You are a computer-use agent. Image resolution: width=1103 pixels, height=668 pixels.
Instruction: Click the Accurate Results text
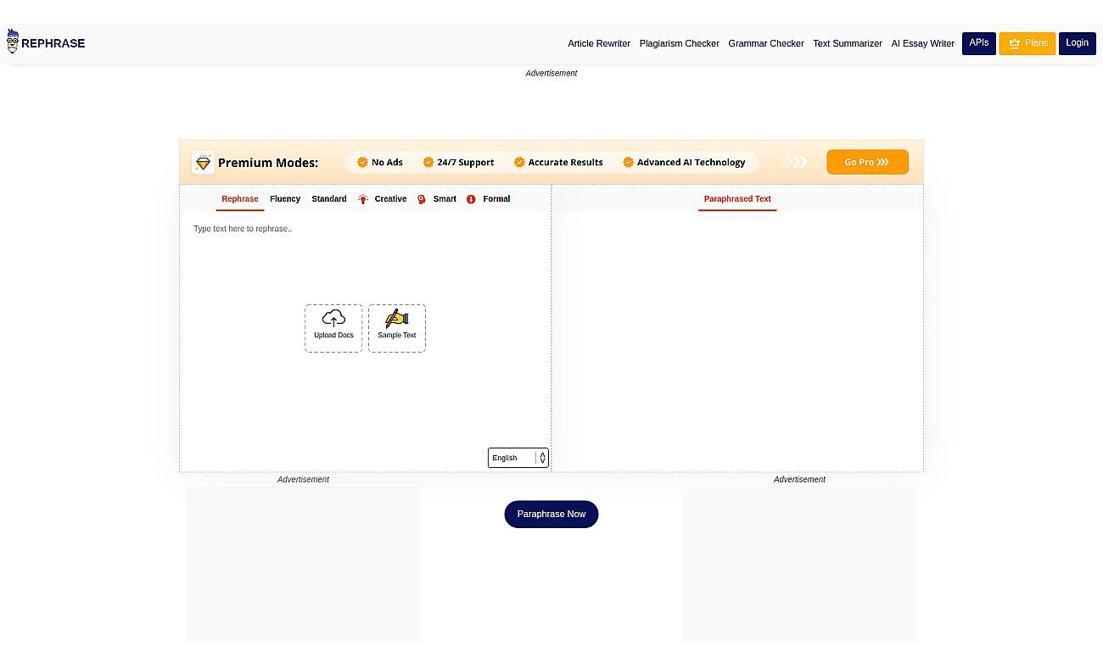(566, 162)
